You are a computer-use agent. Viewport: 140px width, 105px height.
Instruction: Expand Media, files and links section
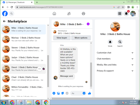(x=115, y=65)
